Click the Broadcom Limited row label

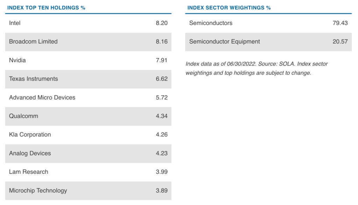pos(33,42)
